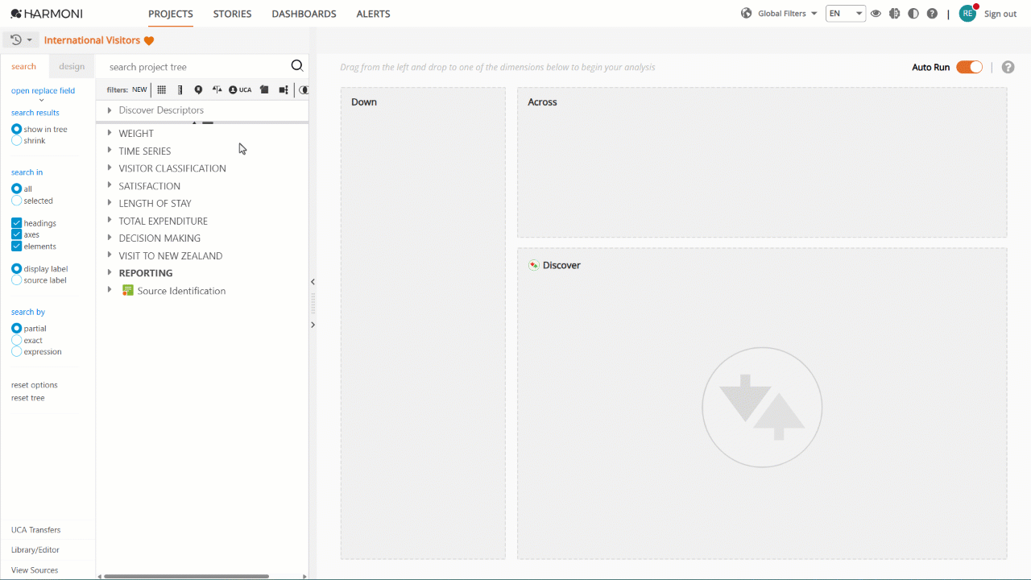
Task: Click the Sign out link
Action: point(1000,14)
